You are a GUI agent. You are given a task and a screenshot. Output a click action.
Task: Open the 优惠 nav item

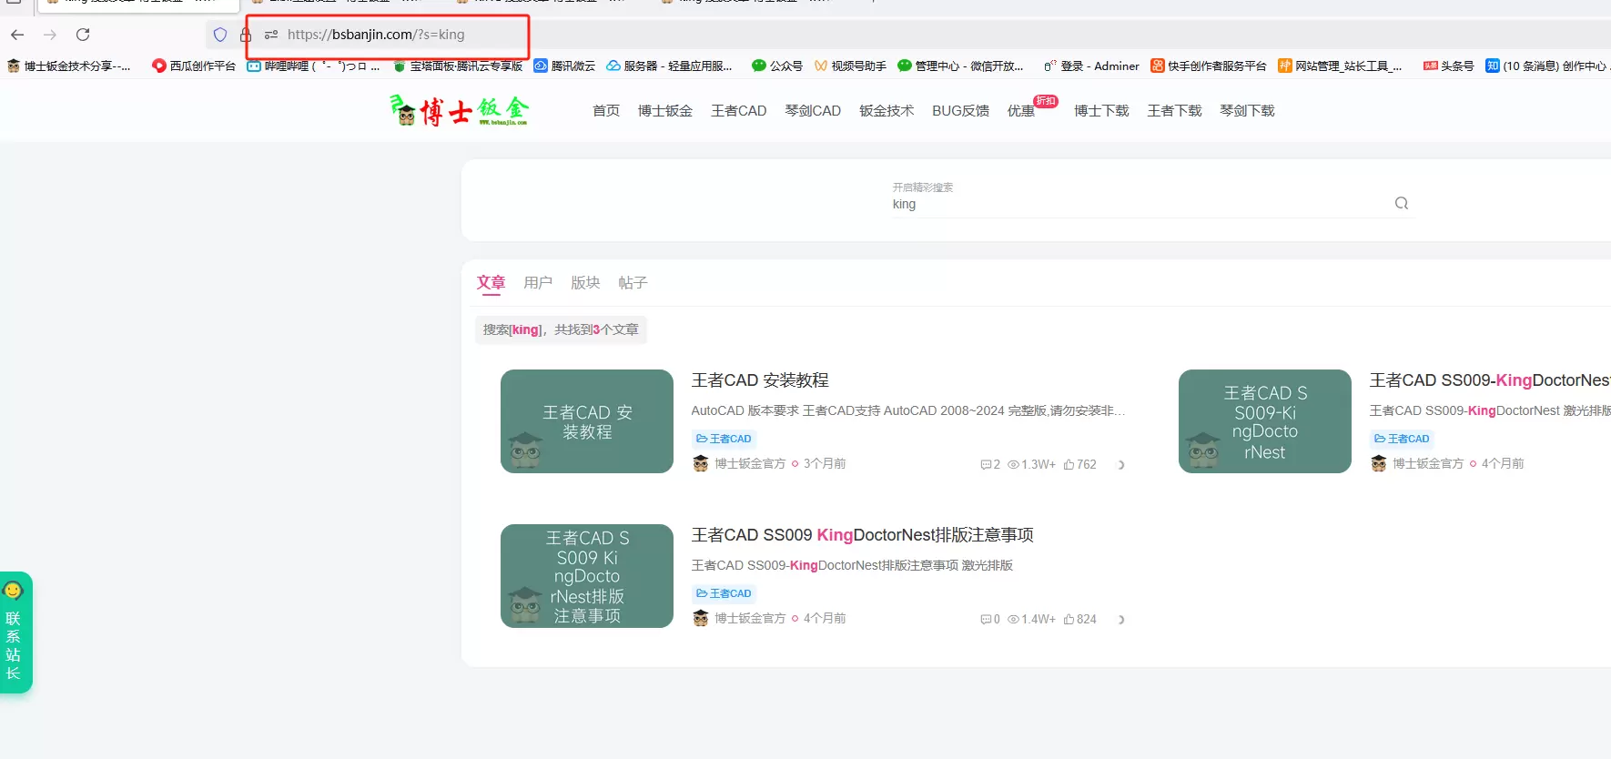1021,110
